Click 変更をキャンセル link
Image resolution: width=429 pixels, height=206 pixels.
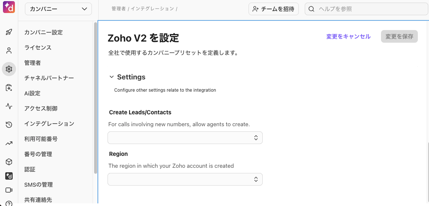(348, 36)
